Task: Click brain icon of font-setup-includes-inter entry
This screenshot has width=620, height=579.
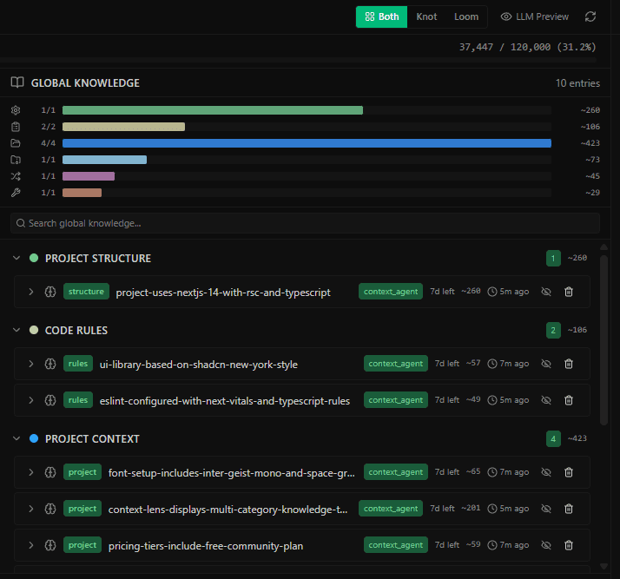Action: tap(50, 472)
